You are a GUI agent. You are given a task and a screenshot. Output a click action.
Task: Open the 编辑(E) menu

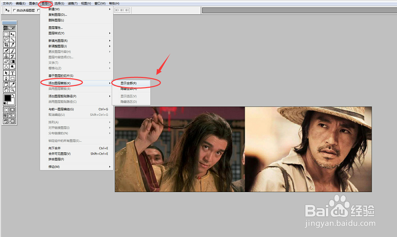[x=21, y=3]
